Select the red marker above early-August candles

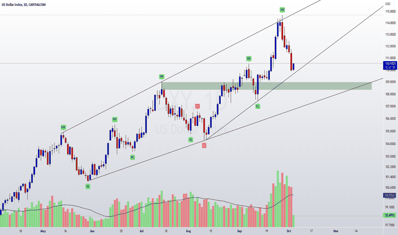(x=197, y=106)
